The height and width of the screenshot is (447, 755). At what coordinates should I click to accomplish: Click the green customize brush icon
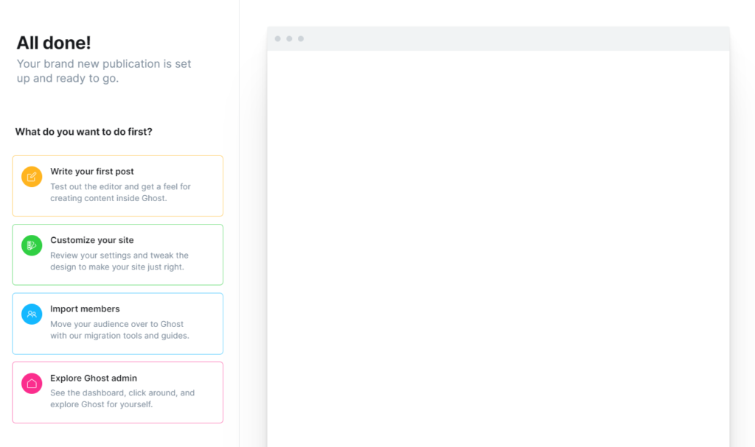[x=32, y=245]
